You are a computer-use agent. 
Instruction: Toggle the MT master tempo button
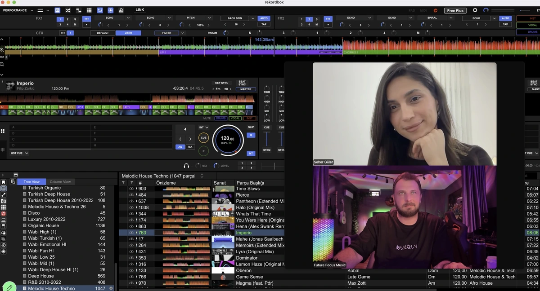tap(251, 154)
